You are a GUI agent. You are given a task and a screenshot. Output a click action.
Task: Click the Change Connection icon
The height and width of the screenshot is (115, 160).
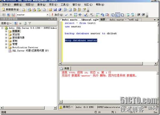coord(13,15)
